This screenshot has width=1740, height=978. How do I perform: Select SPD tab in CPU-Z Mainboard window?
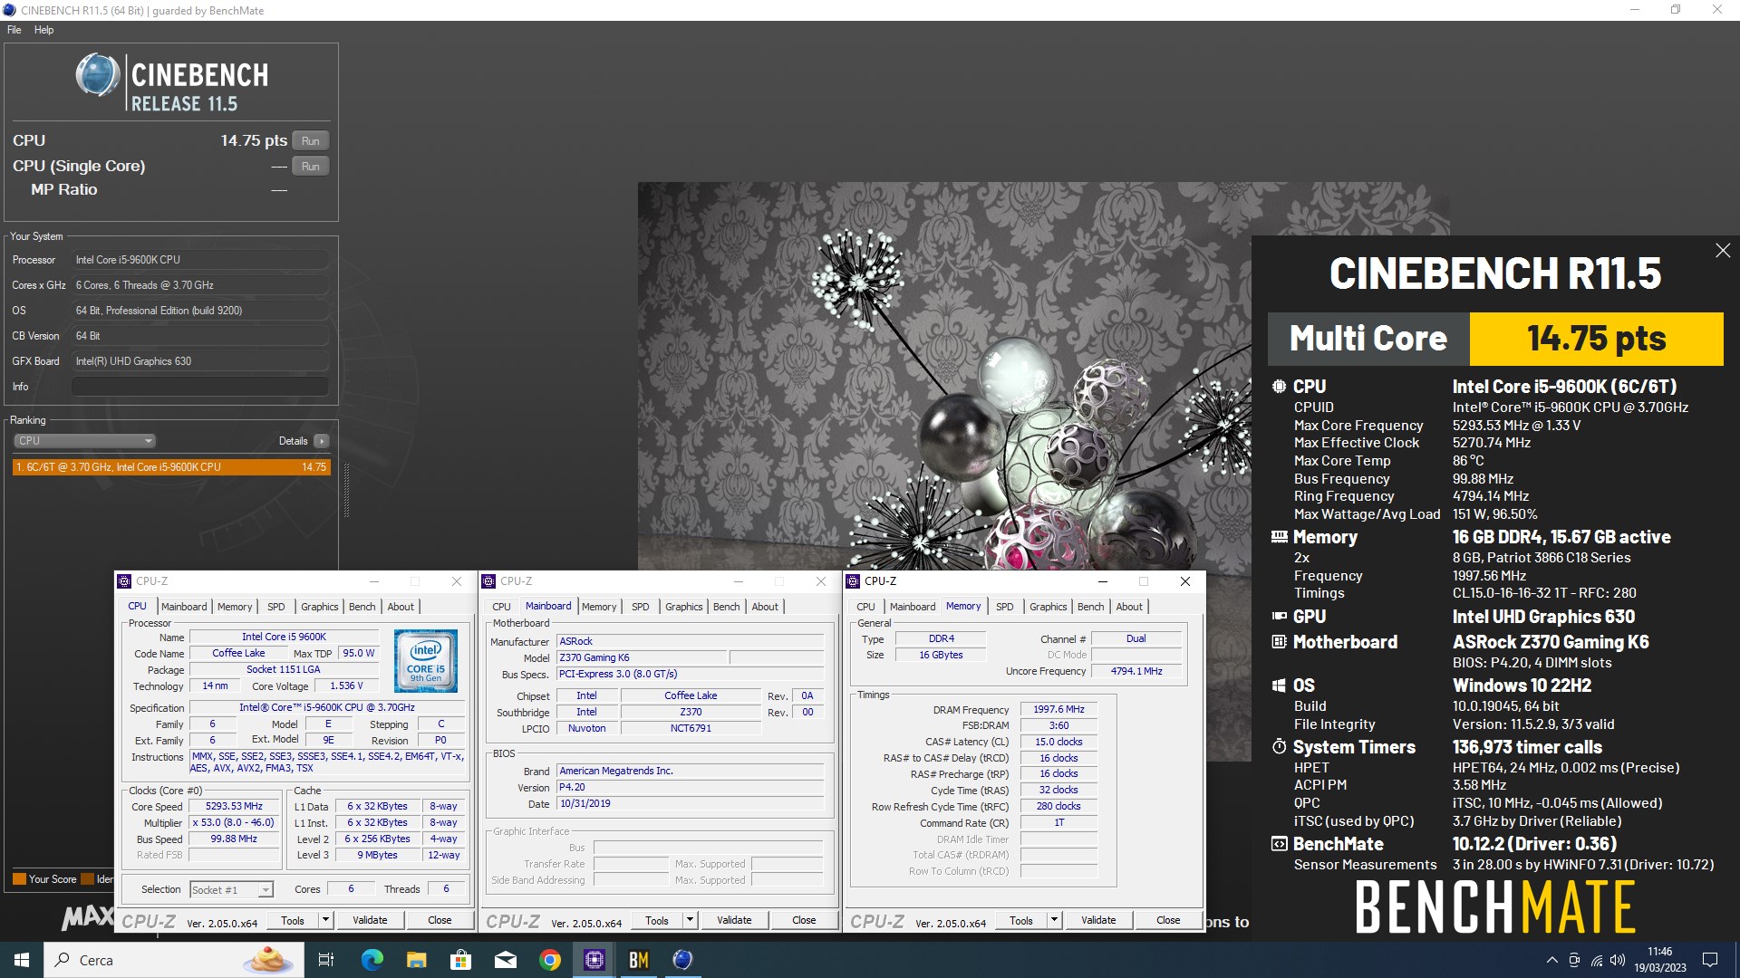click(x=640, y=607)
